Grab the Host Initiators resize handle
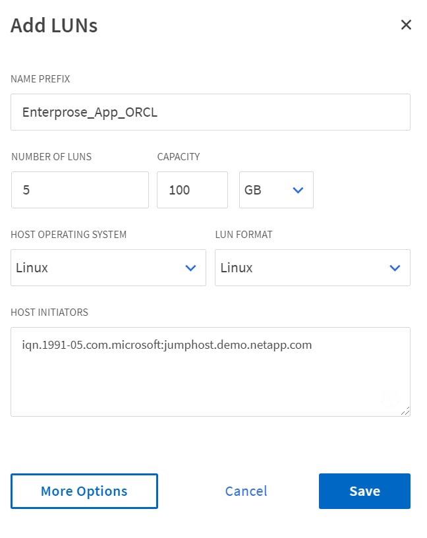 405,411
